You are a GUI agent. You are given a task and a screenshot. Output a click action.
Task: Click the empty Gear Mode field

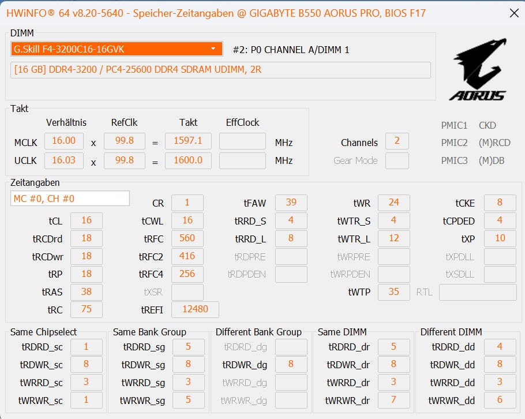(397, 161)
